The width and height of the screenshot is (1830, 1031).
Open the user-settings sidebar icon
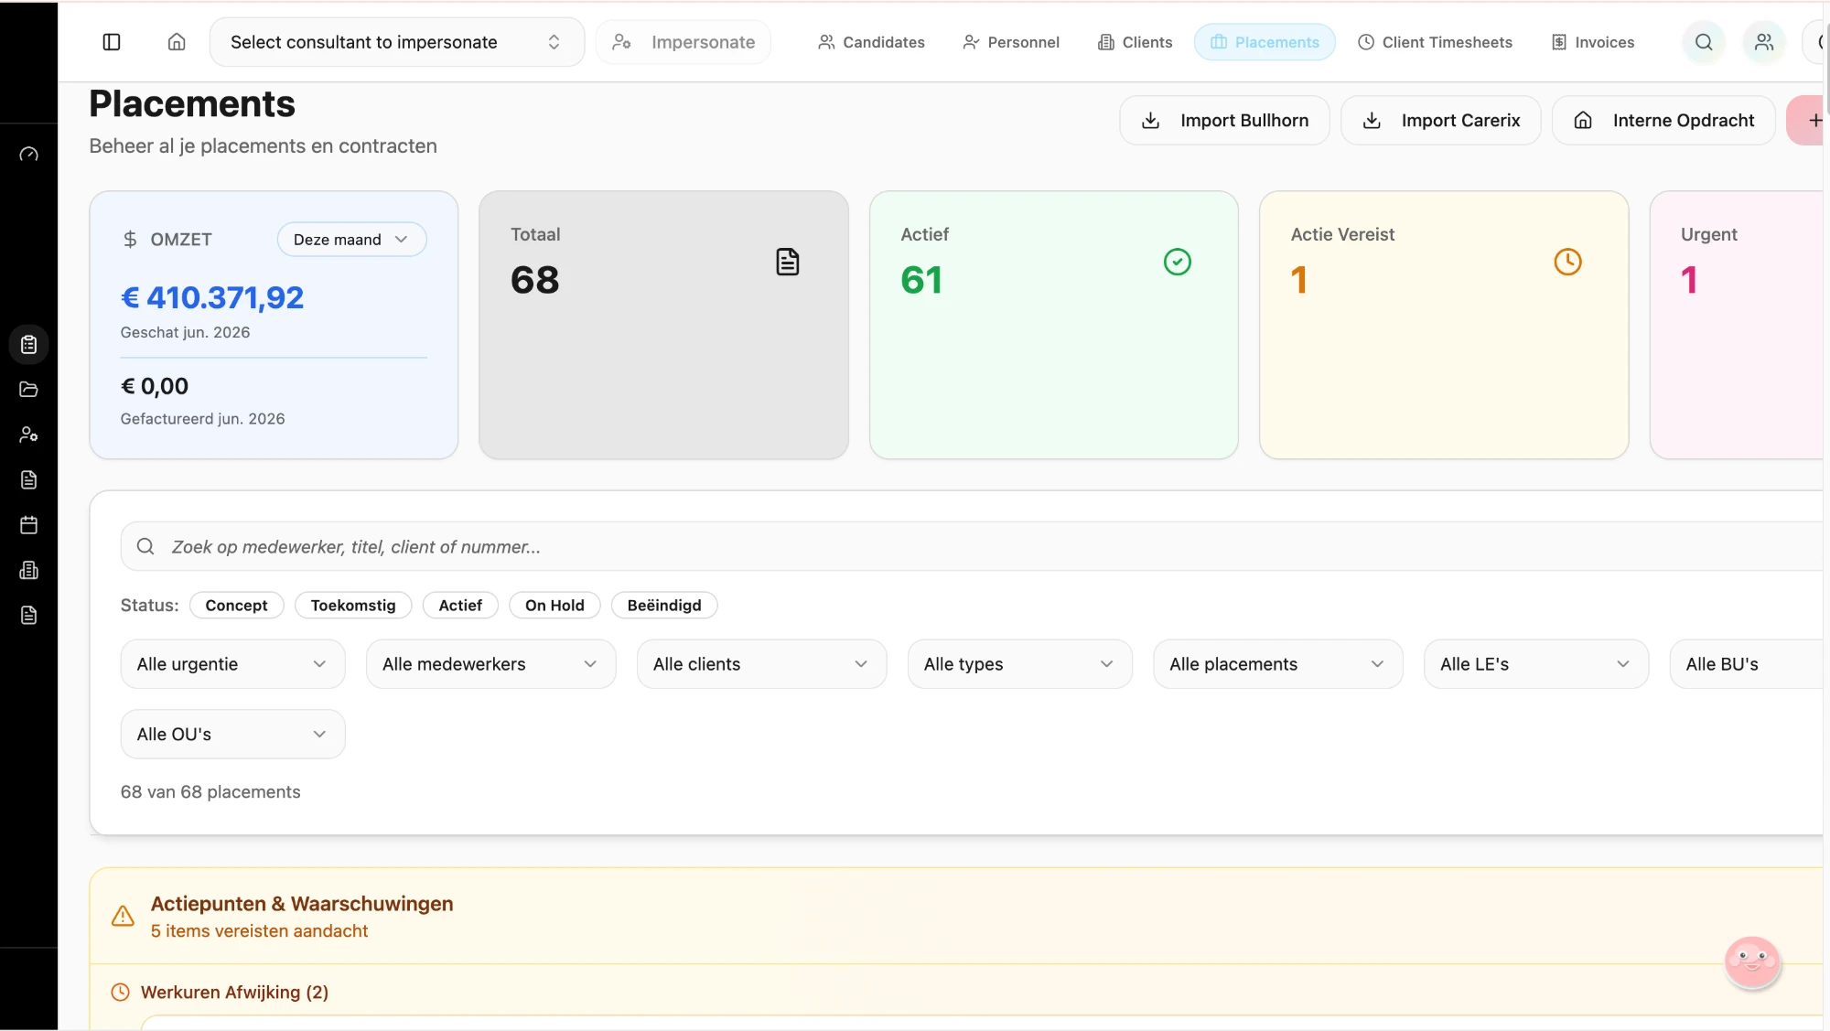[x=28, y=435]
